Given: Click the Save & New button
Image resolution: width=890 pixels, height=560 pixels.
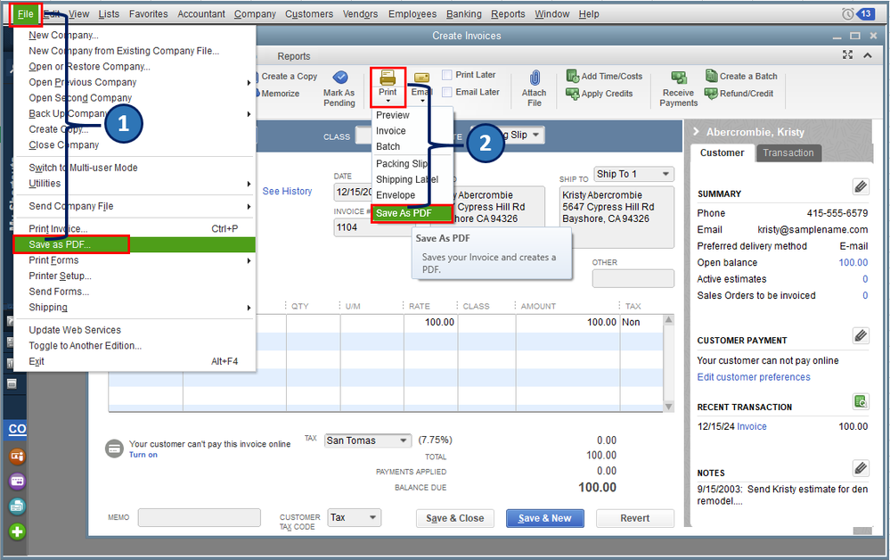Looking at the screenshot, I should 545,518.
